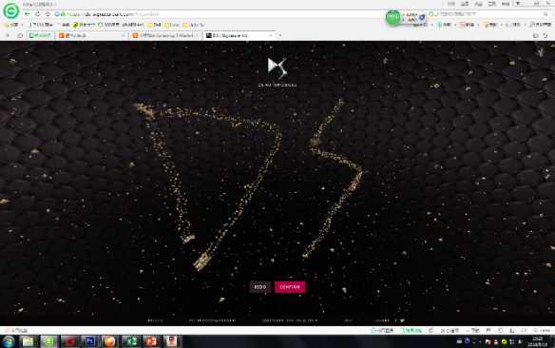555x348 pixels.
Task: Click the magnifier in the search box
Action: 545,14
